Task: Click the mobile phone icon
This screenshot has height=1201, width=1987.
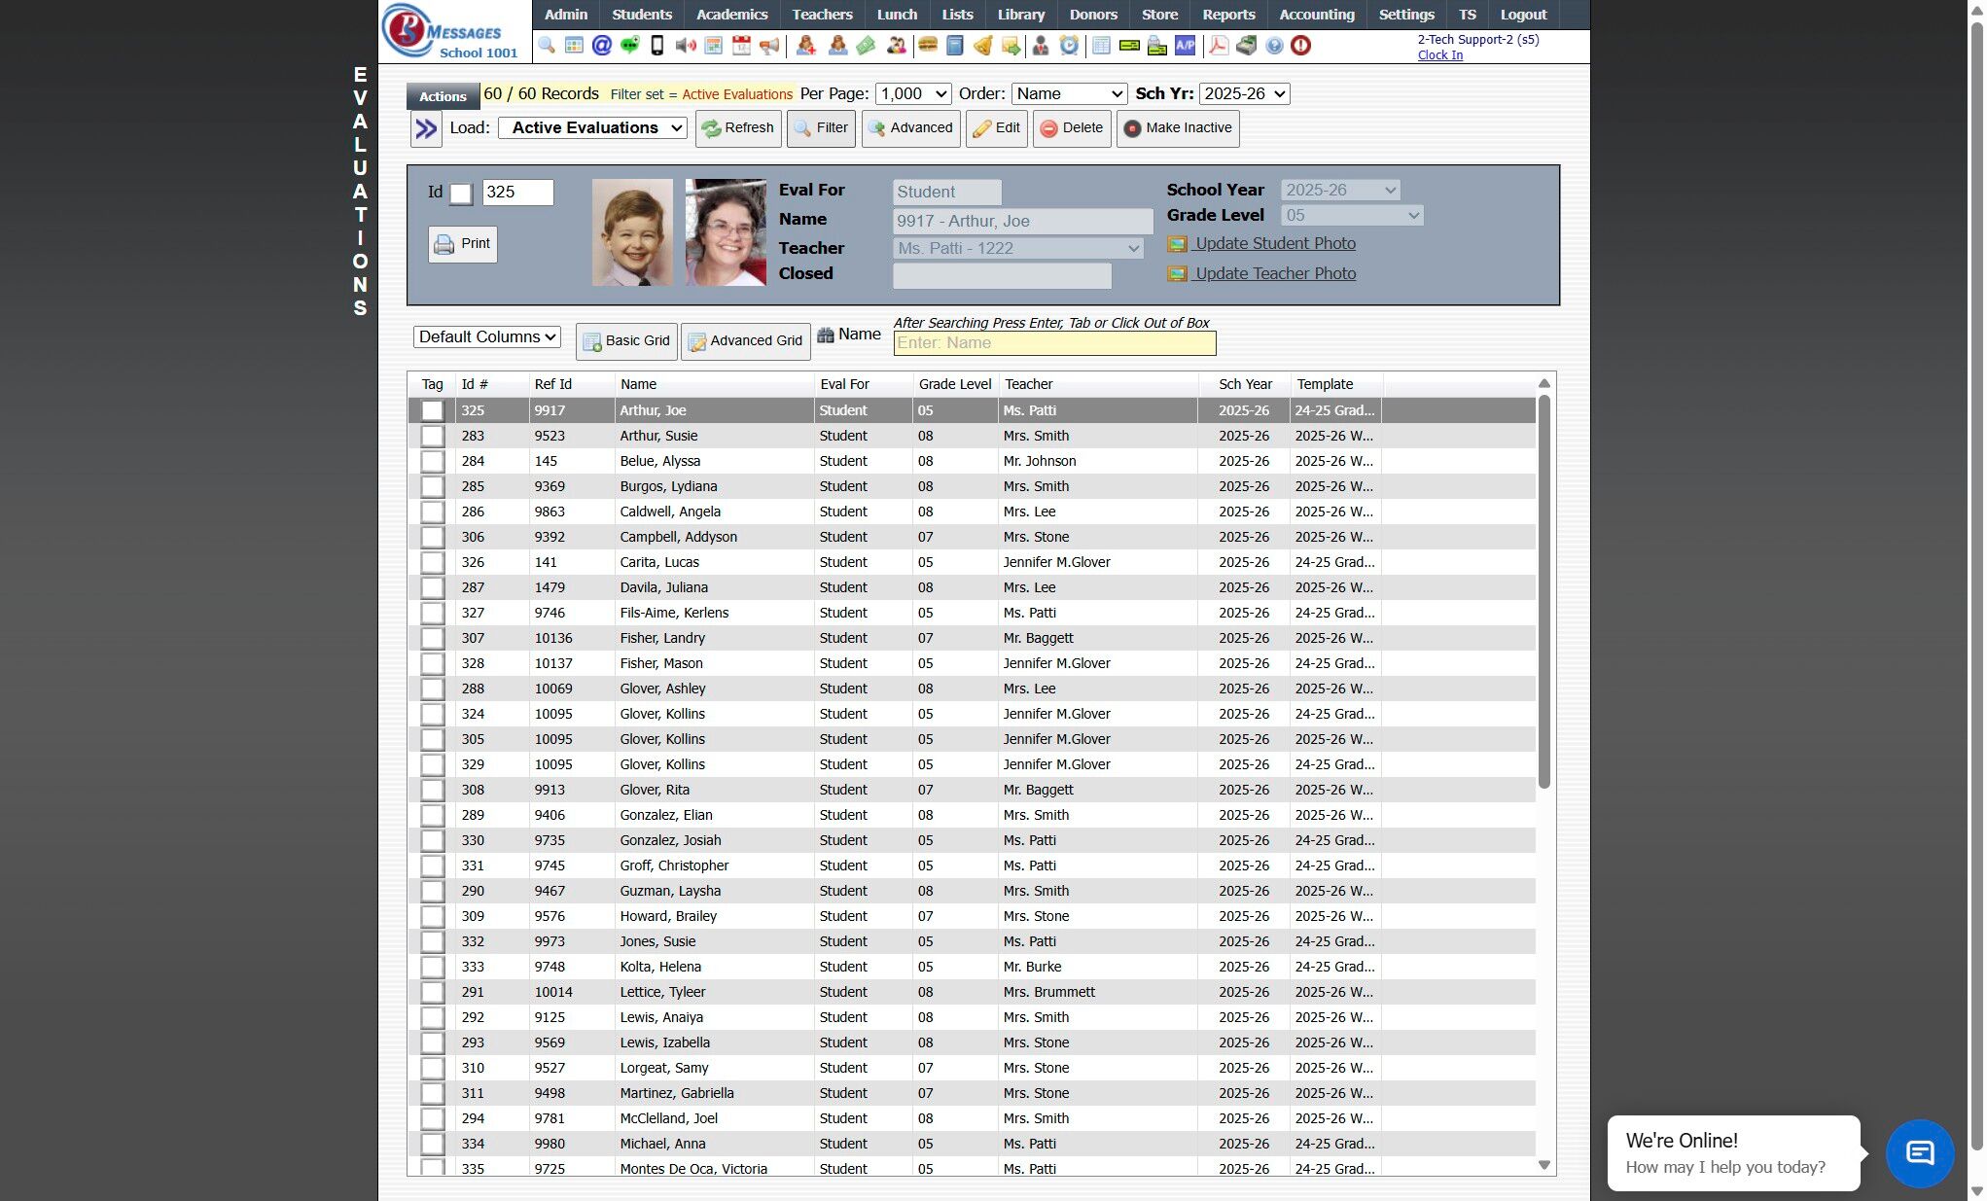Action: (657, 46)
